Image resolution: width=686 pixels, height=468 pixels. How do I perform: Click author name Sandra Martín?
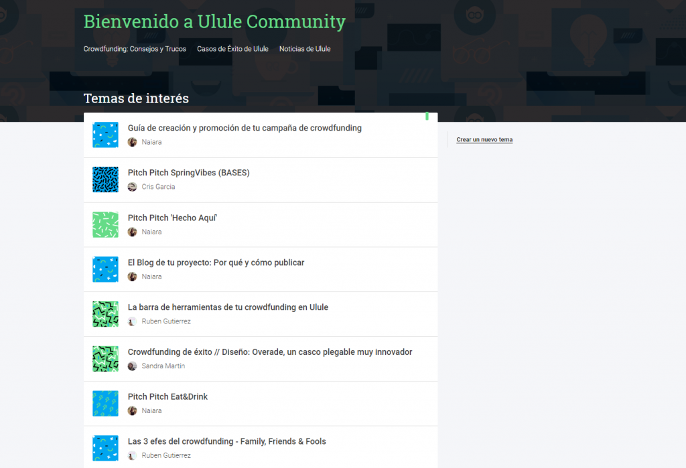click(163, 366)
